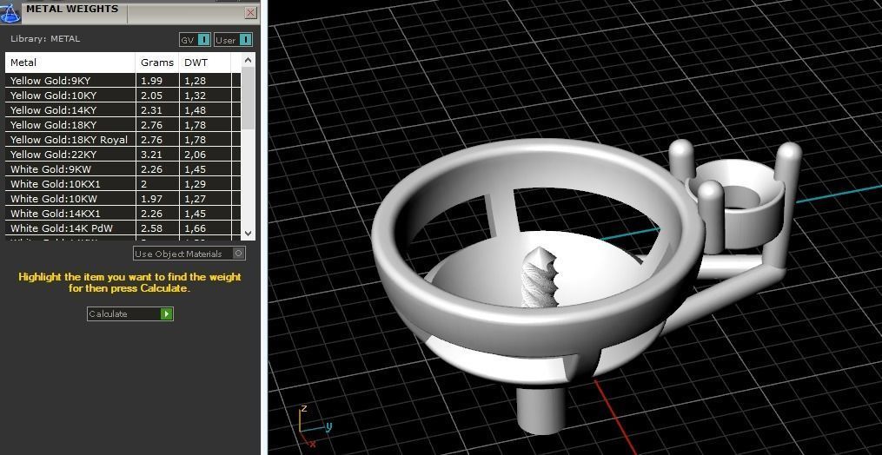The width and height of the screenshot is (882, 455).
Task: Click the 1,66 DWT value
Action: [x=196, y=228]
